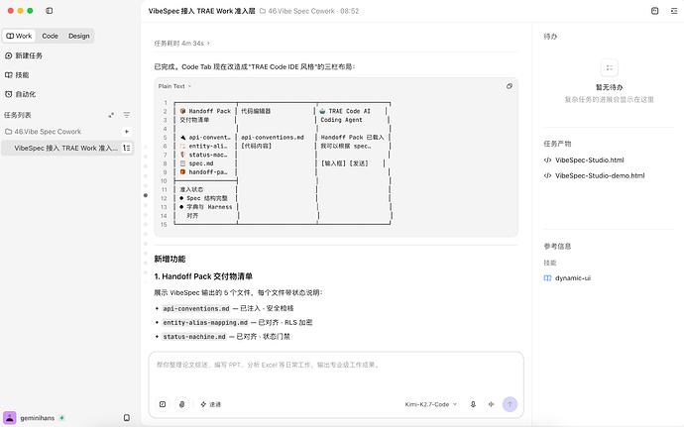This screenshot has height=427, width=684.
Task: Click the 待办 panel heading
Action: point(550,37)
